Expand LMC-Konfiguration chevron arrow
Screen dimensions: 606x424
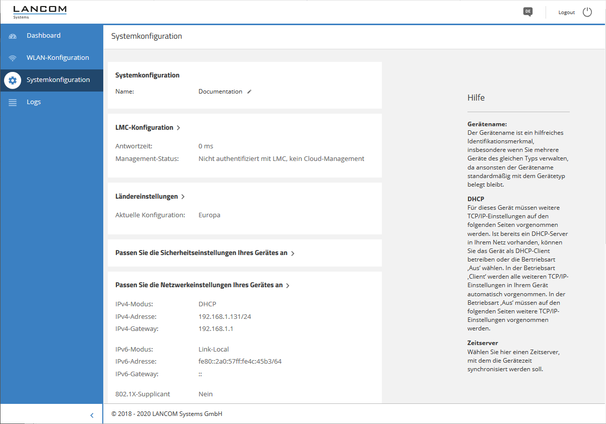pyautogui.click(x=178, y=128)
